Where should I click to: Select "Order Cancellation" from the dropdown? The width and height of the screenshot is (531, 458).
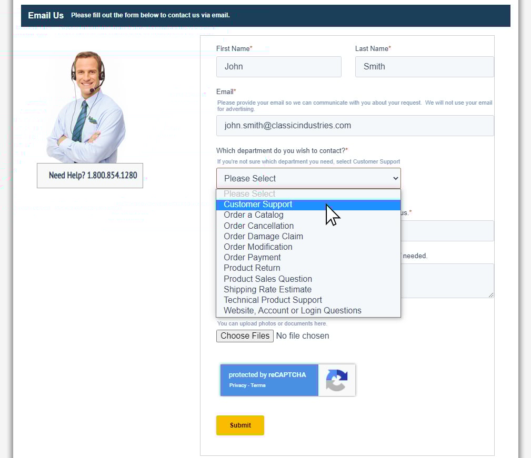click(258, 226)
